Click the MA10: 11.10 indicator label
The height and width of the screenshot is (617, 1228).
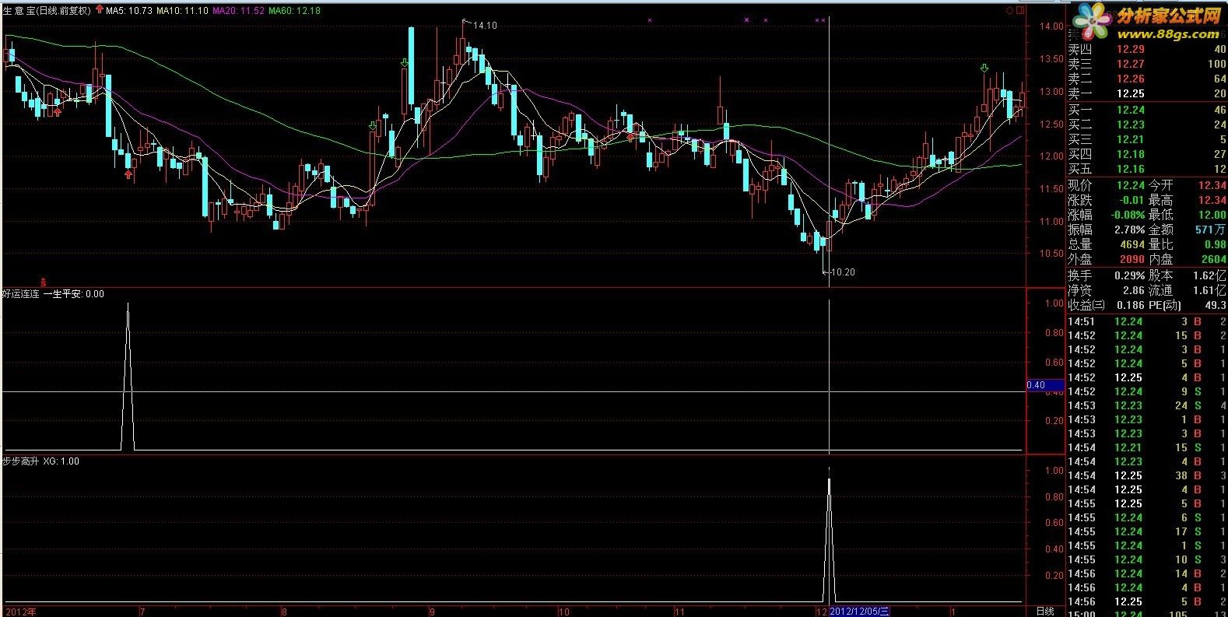tap(182, 11)
